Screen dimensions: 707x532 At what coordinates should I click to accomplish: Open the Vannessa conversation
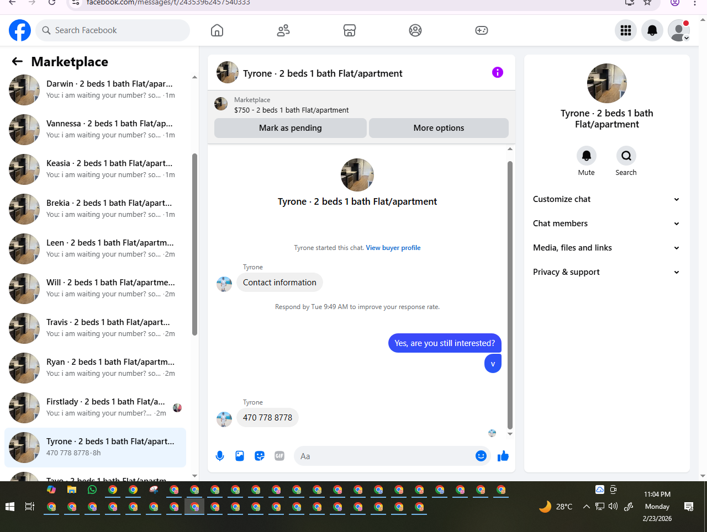coord(95,129)
